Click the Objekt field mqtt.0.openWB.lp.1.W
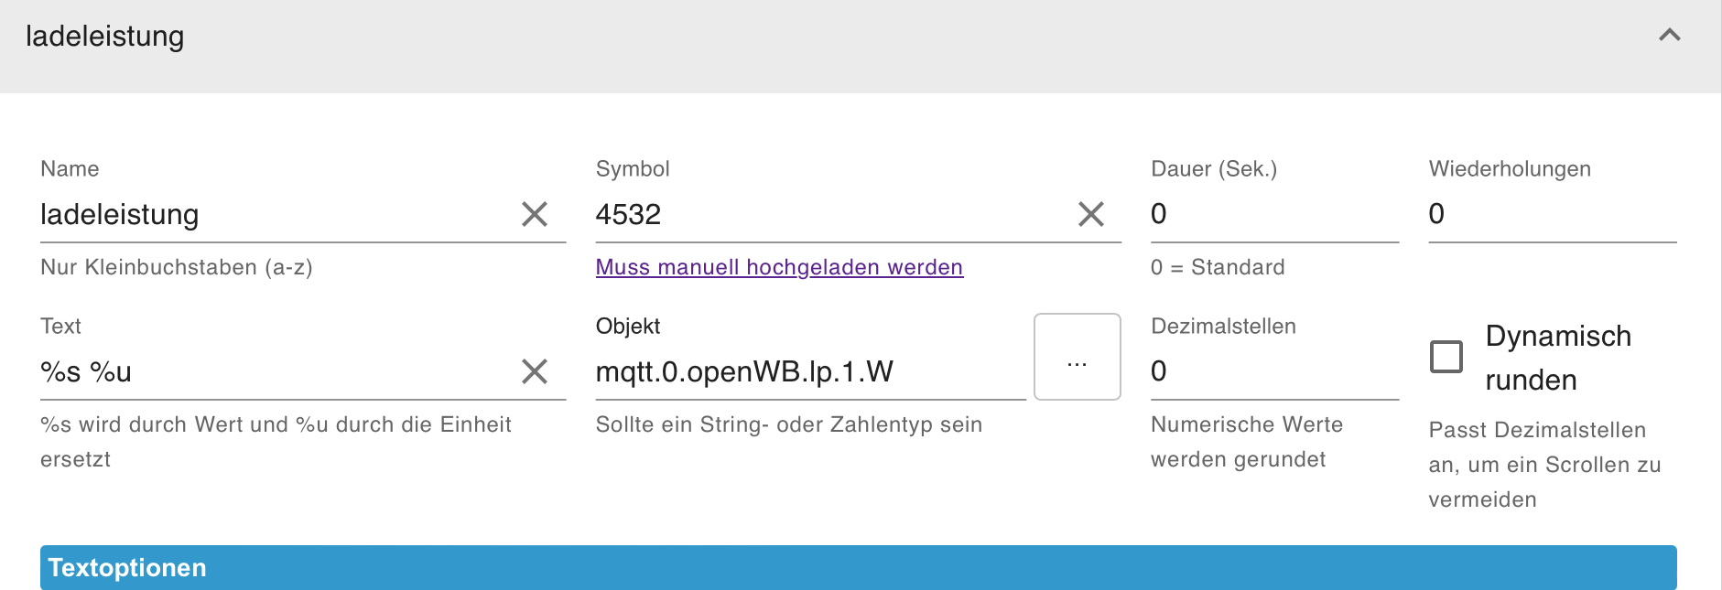Image resolution: width=1722 pixels, height=590 pixels. click(x=809, y=372)
